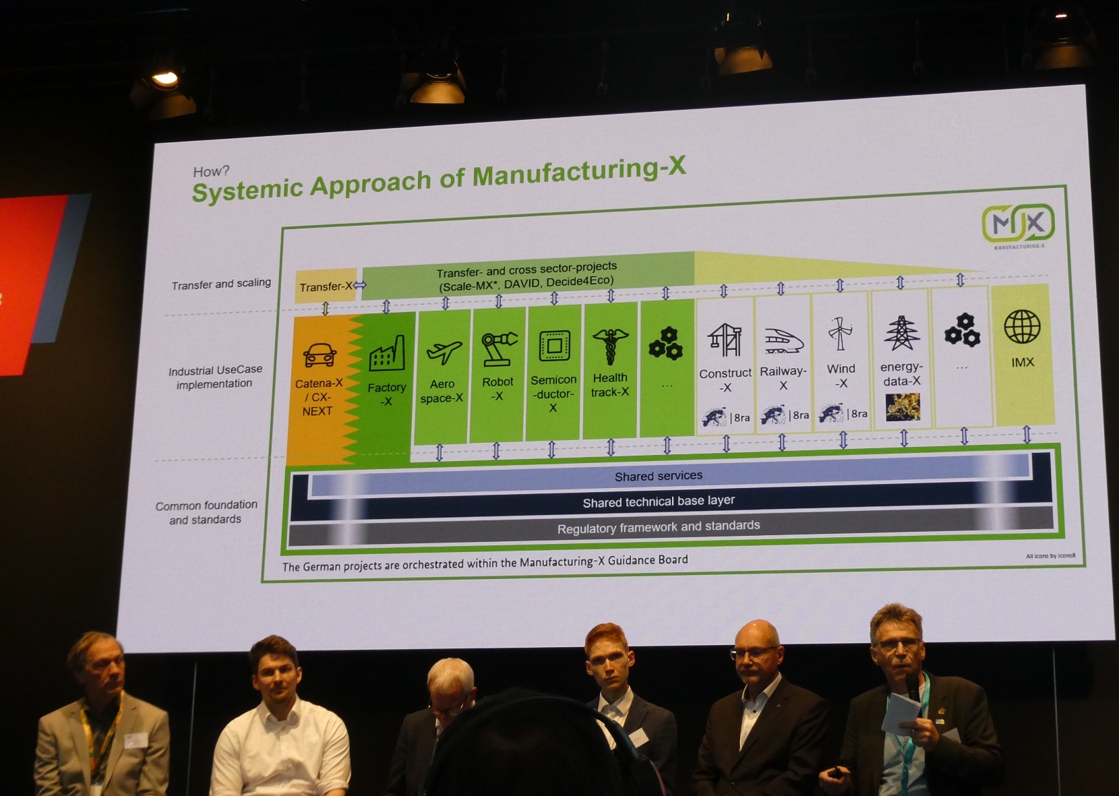Click the construction crane icon
The height and width of the screenshot is (796, 1119).
pyautogui.click(x=725, y=340)
